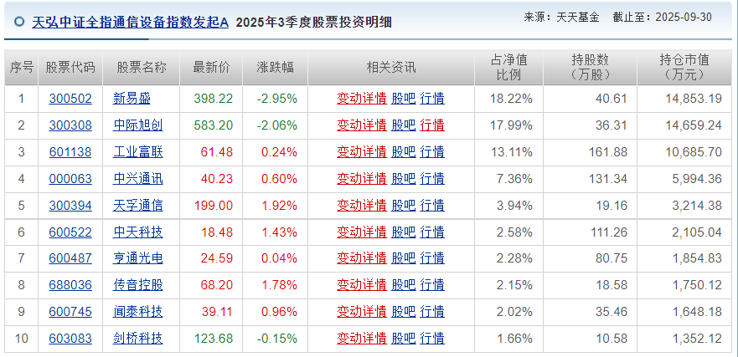Screen dimensions: 738x357
Task: Open 行情 for 中兴通讯
Action: (432, 178)
